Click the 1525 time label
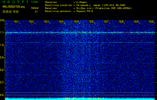 [76, 22]
